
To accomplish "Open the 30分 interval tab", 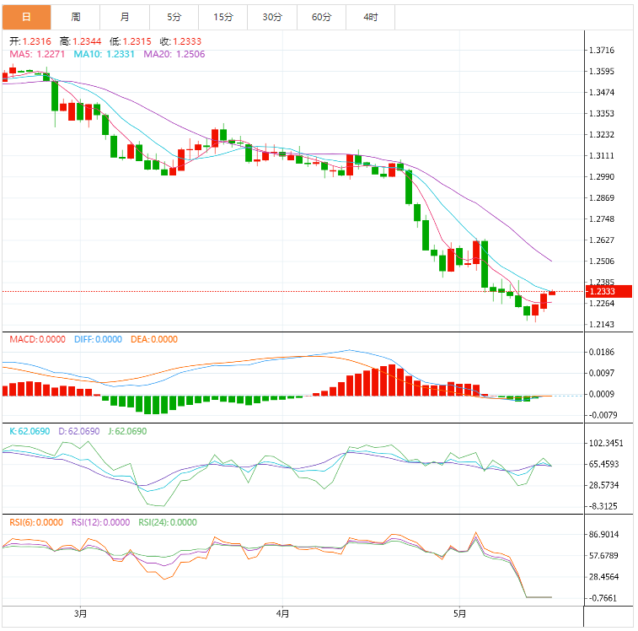I will (272, 17).
